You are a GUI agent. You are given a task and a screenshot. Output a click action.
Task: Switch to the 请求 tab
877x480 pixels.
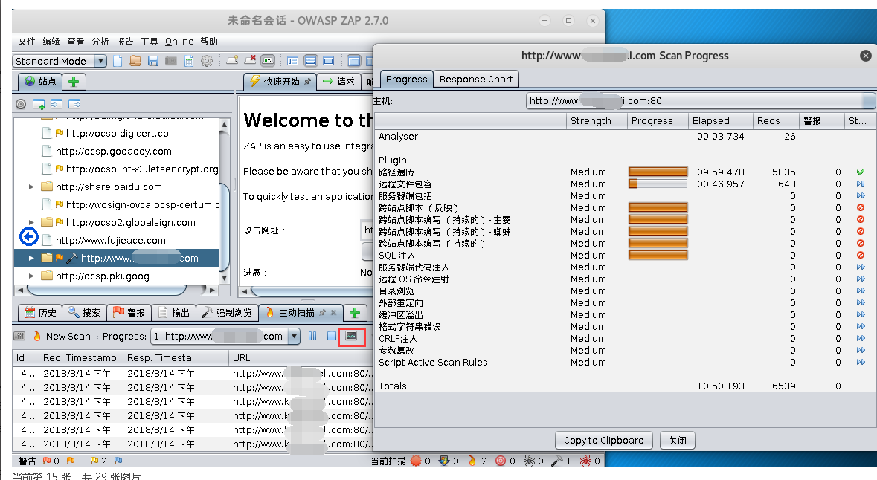pyautogui.click(x=339, y=82)
